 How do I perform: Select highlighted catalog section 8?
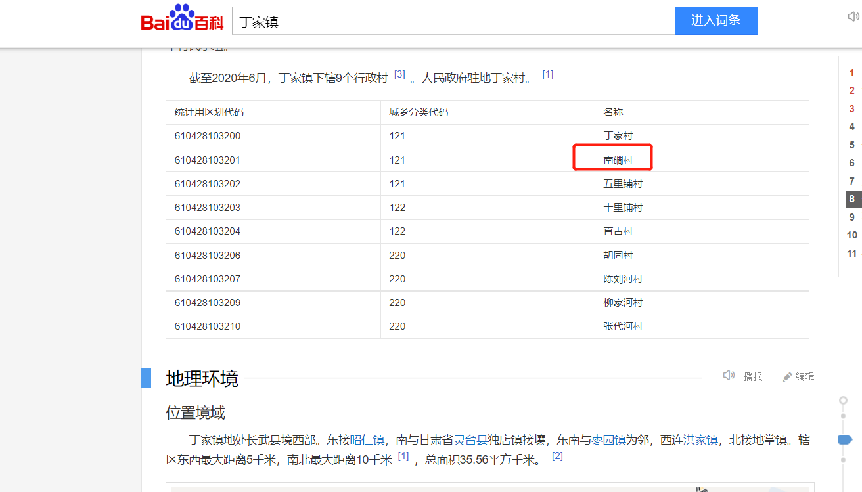click(x=851, y=199)
